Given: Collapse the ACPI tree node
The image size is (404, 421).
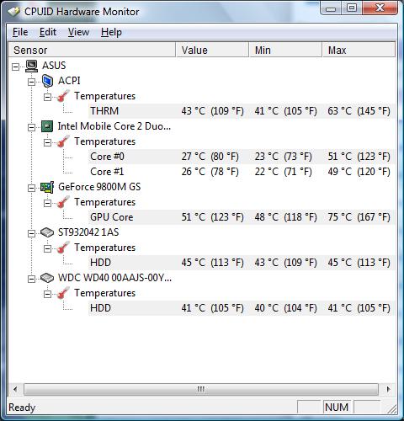Looking at the screenshot, I should (32, 82).
